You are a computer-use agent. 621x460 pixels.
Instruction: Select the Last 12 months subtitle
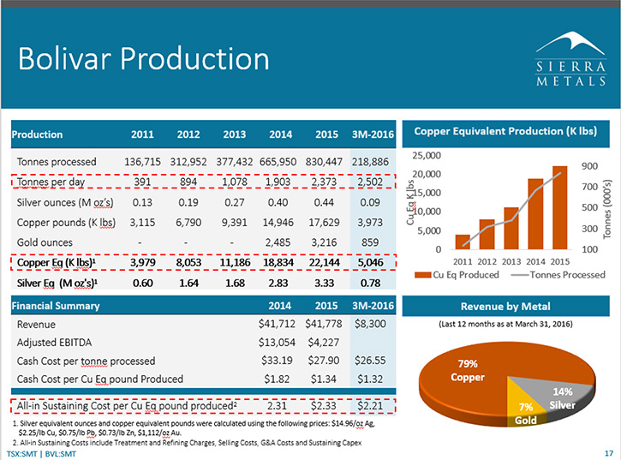point(505,324)
